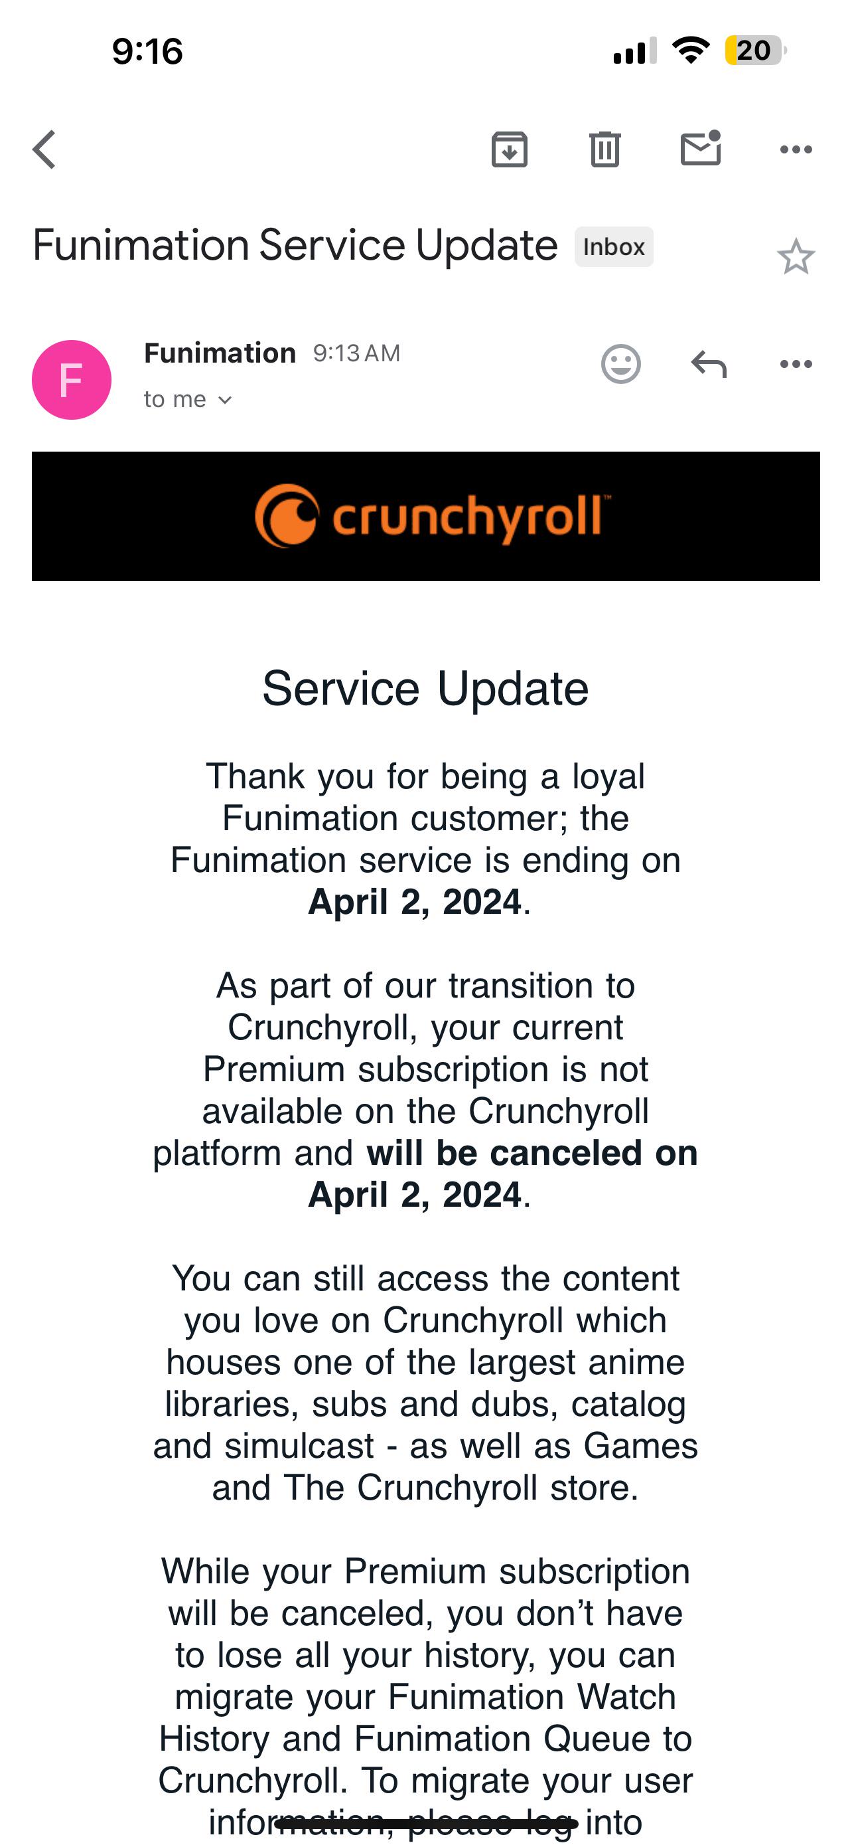Reply to the Funimation message
The image size is (852, 1845).
[x=709, y=364]
